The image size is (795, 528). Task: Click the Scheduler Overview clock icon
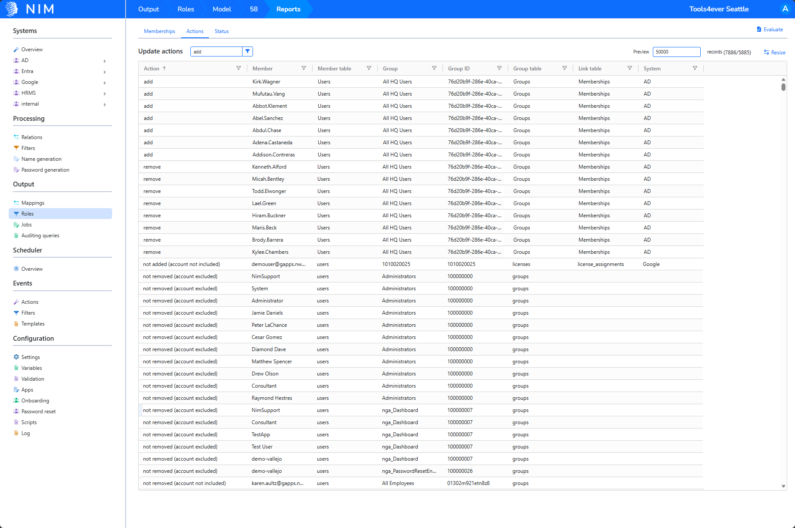pos(16,269)
